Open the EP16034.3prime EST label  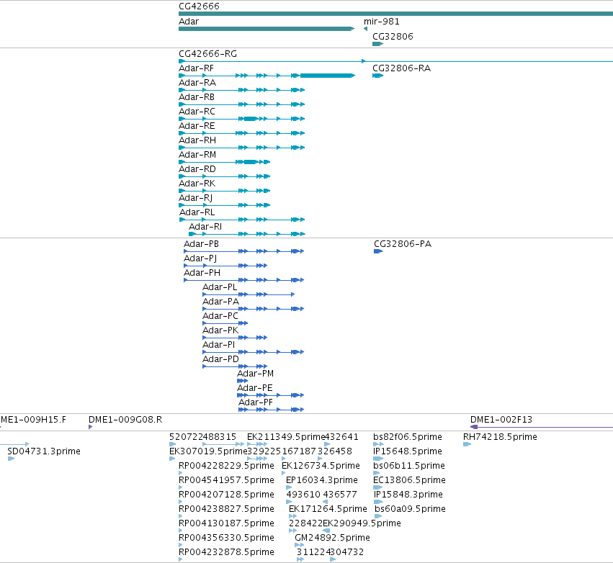(x=322, y=480)
